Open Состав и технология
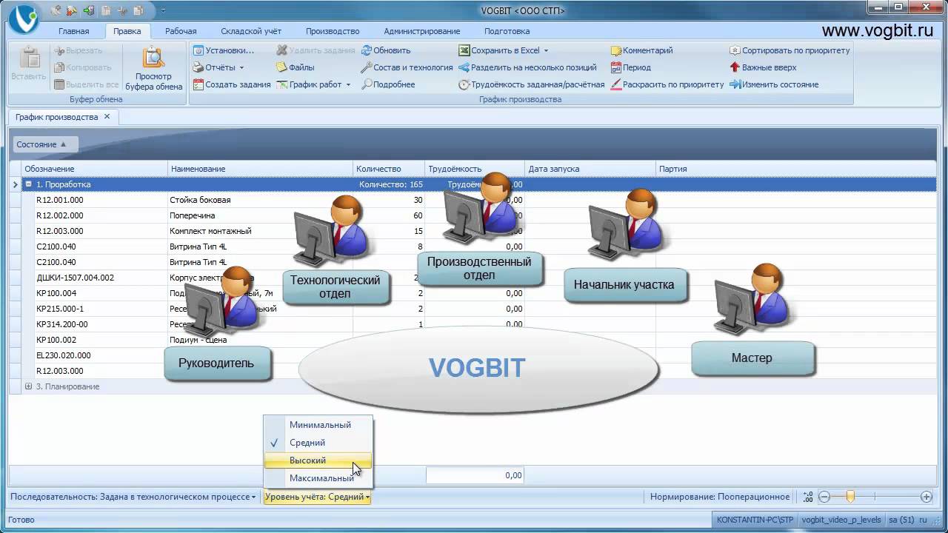The image size is (948, 533). [407, 67]
